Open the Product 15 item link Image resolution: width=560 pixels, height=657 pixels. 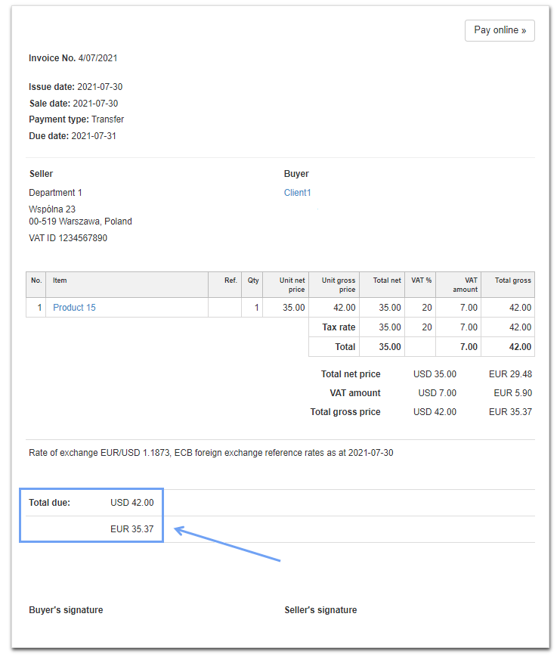73,307
